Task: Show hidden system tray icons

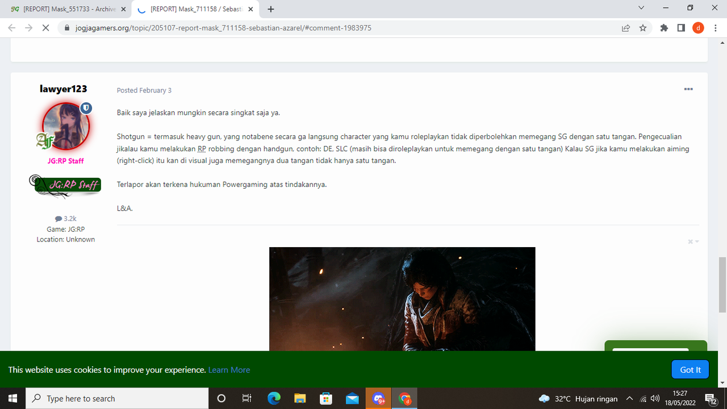Action: coord(629,398)
